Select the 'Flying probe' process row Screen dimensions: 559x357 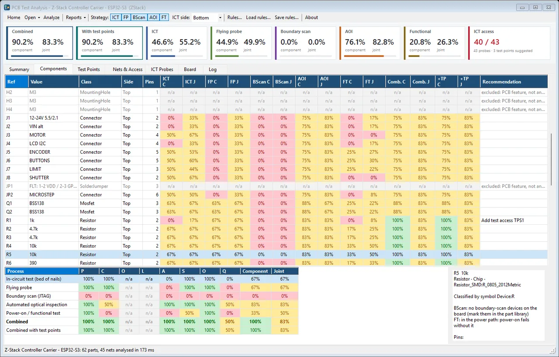click(x=152, y=288)
